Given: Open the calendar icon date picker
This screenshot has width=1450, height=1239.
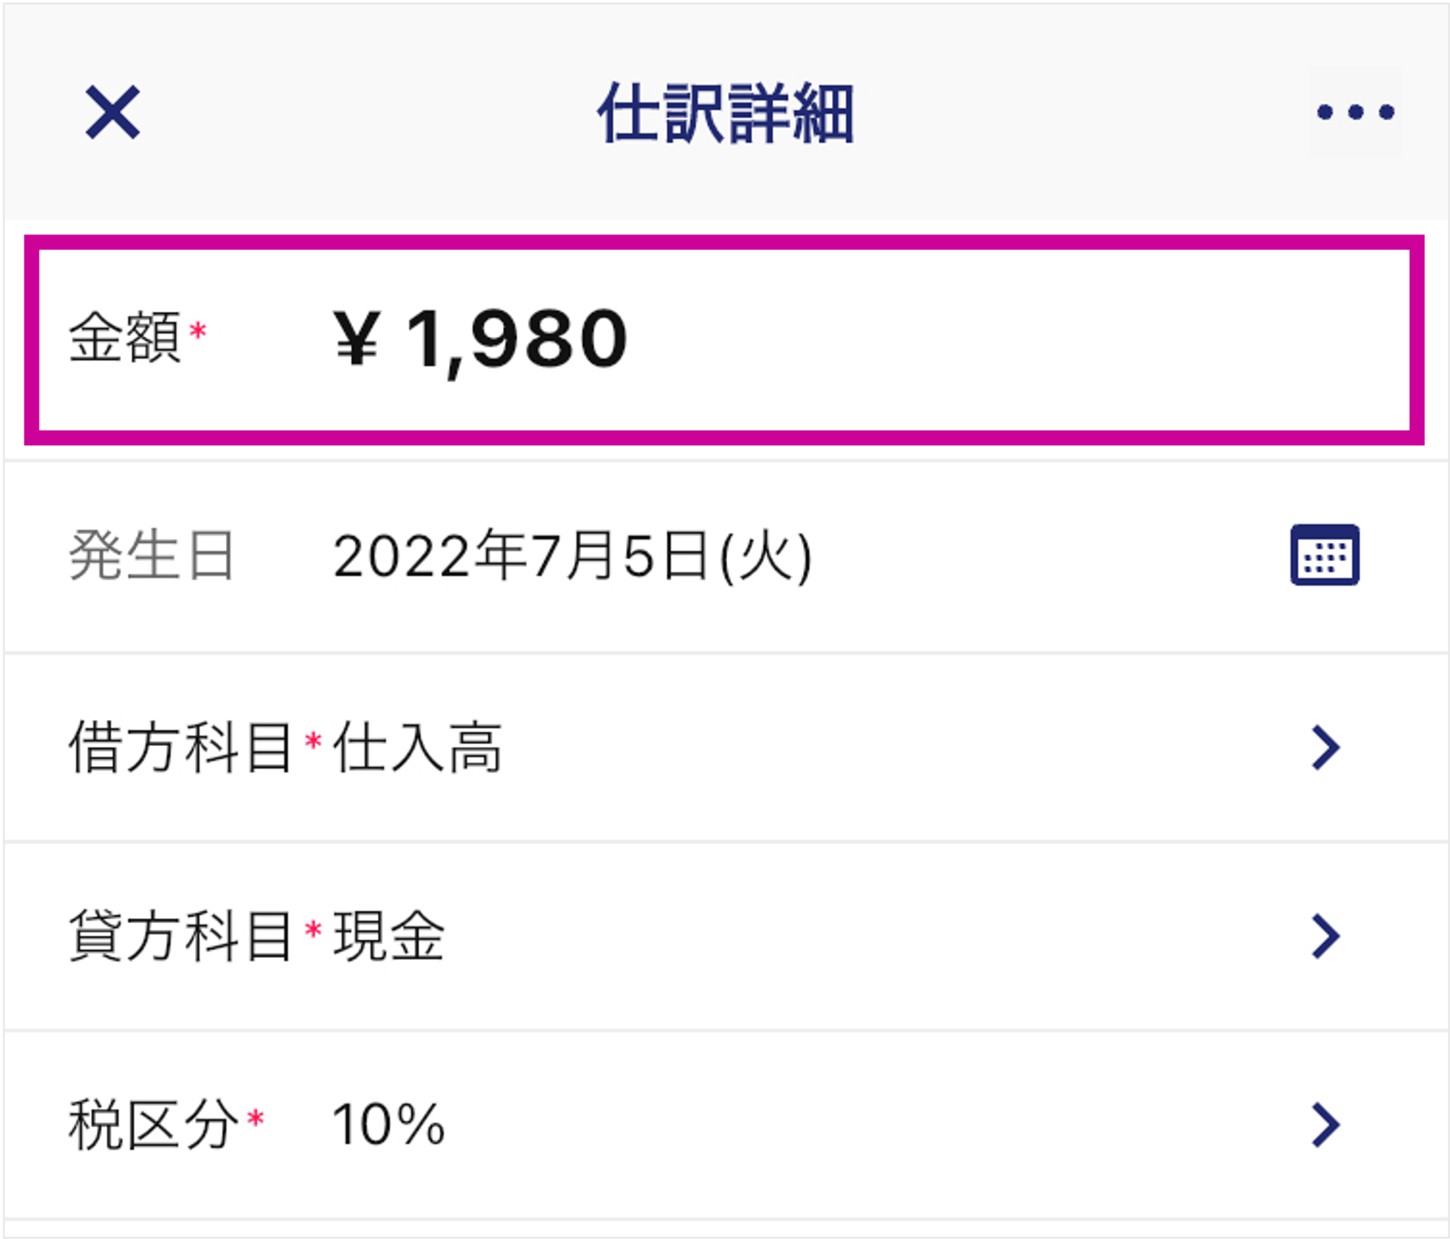Looking at the screenshot, I should [1324, 554].
